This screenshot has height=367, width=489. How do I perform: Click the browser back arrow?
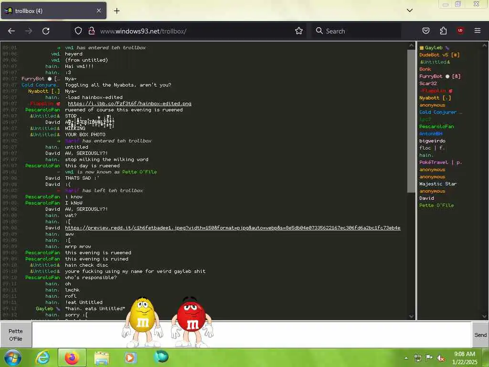tap(11, 31)
